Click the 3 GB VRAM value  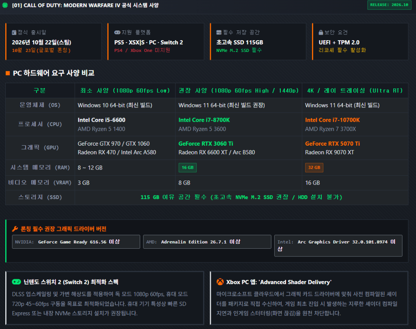(x=84, y=183)
